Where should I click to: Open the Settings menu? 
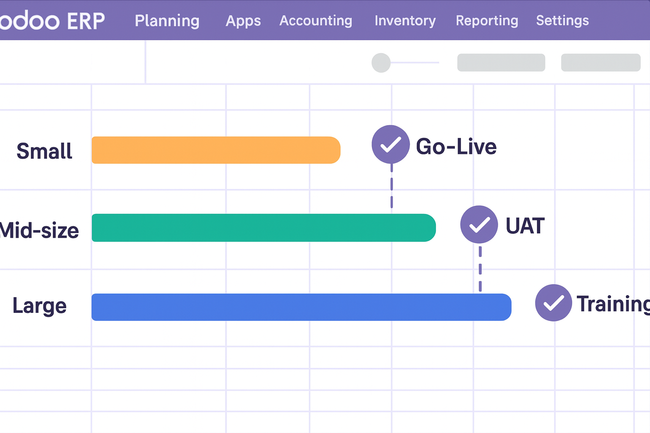coord(562,21)
